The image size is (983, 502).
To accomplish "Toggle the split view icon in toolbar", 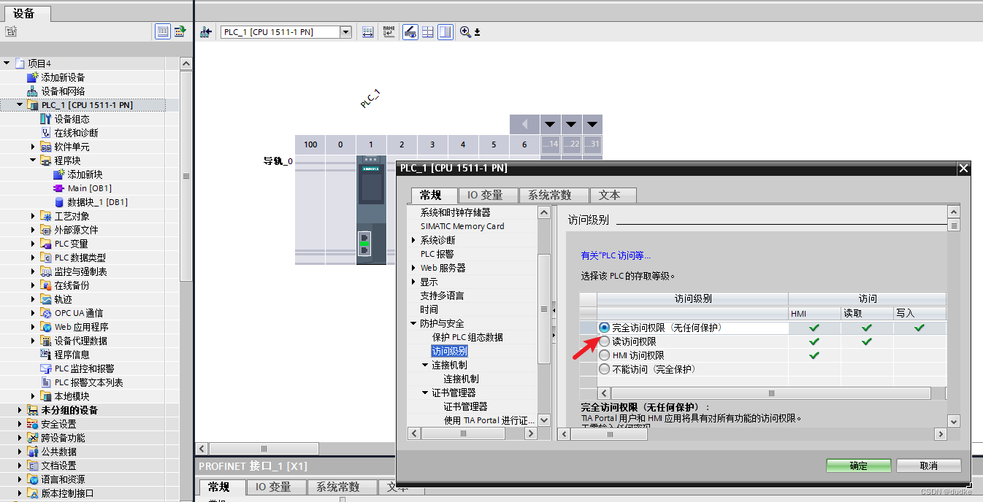I will pyautogui.click(x=445, y=32).
